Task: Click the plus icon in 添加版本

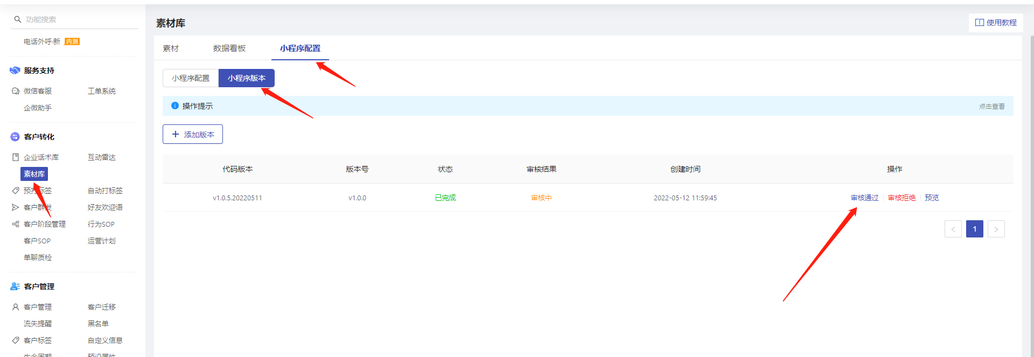Action: (x=176, y=134)
